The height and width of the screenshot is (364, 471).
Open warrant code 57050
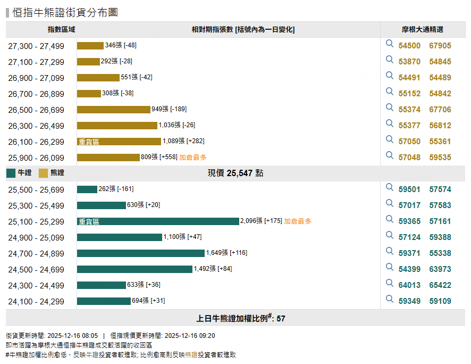409,141
